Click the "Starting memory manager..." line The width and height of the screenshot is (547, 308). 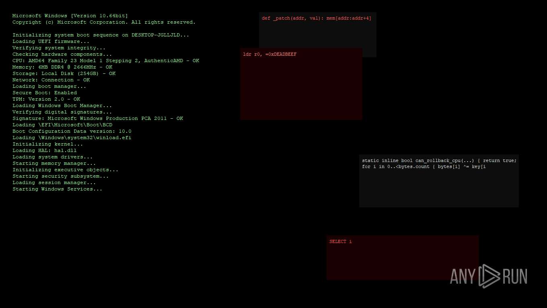point(54,164)
